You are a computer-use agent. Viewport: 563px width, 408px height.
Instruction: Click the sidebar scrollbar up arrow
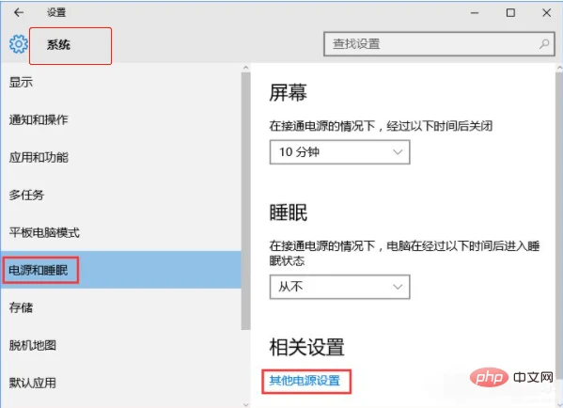pyautogui.click(x=245, y=68)
